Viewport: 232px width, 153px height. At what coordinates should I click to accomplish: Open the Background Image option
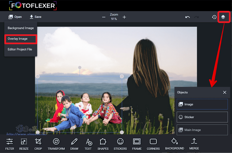pyautogui.click(x=20, y=28)
